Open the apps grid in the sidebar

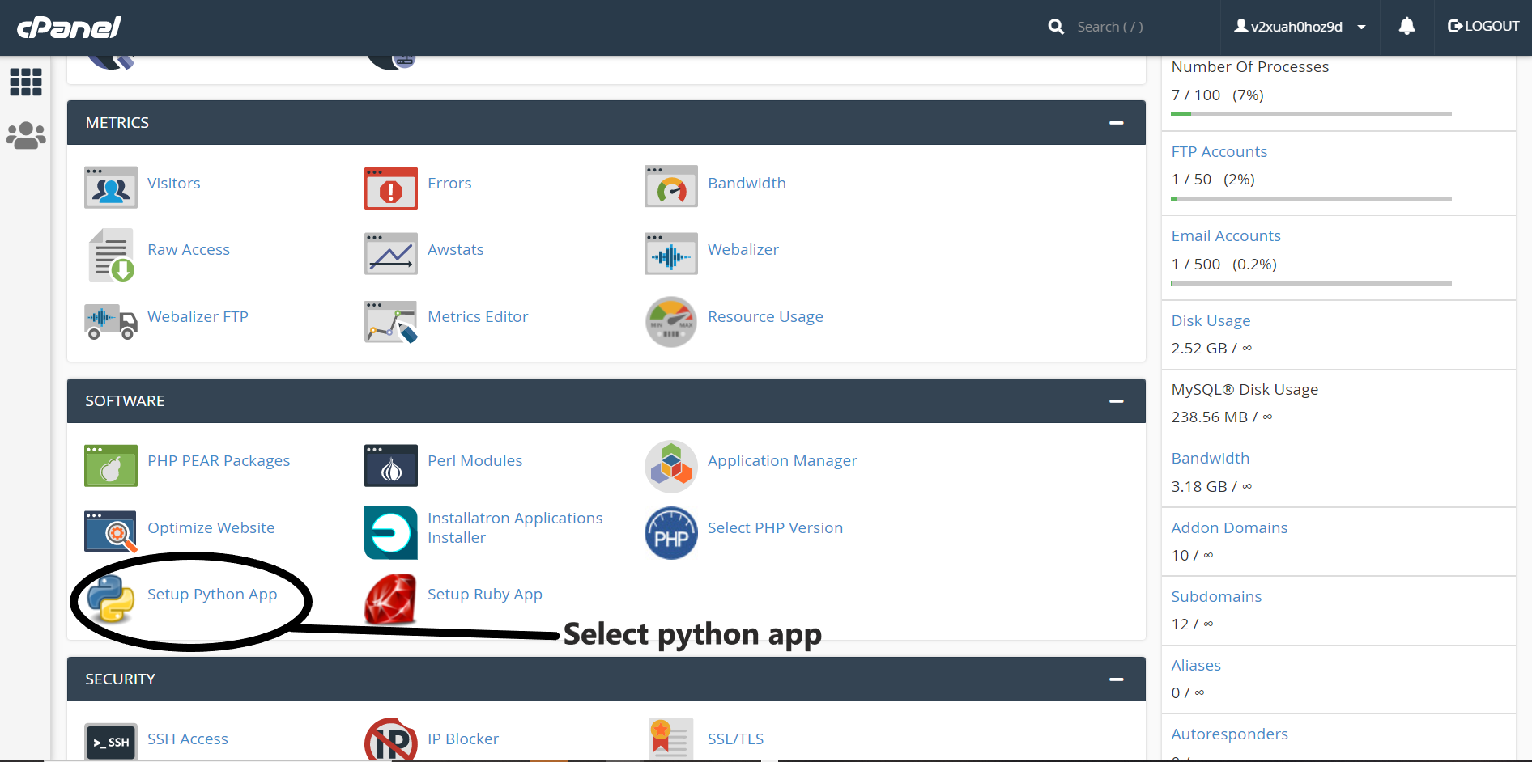(25, 83)
